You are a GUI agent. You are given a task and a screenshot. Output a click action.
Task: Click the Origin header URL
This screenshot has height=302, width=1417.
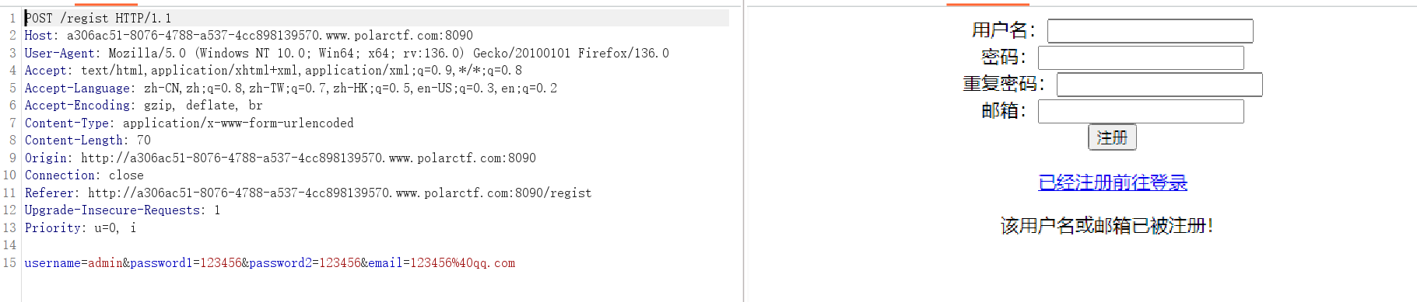click(x=308, y=158)
